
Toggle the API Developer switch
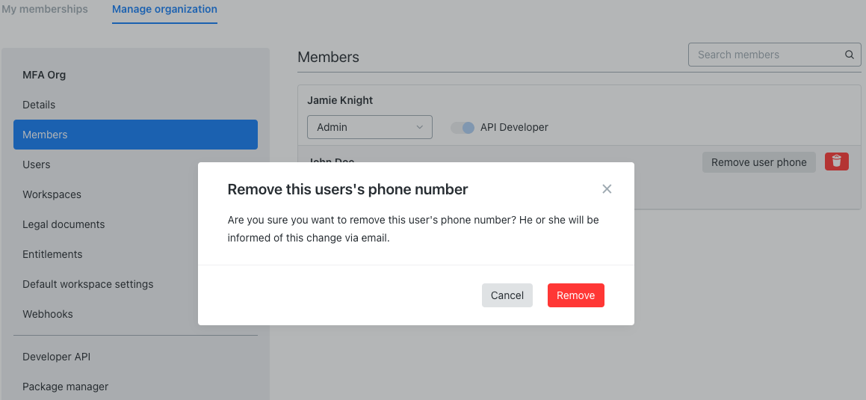point(463,127)
